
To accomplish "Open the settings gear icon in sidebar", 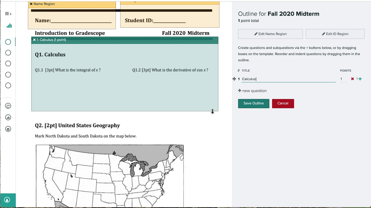I will pos(8,129).
